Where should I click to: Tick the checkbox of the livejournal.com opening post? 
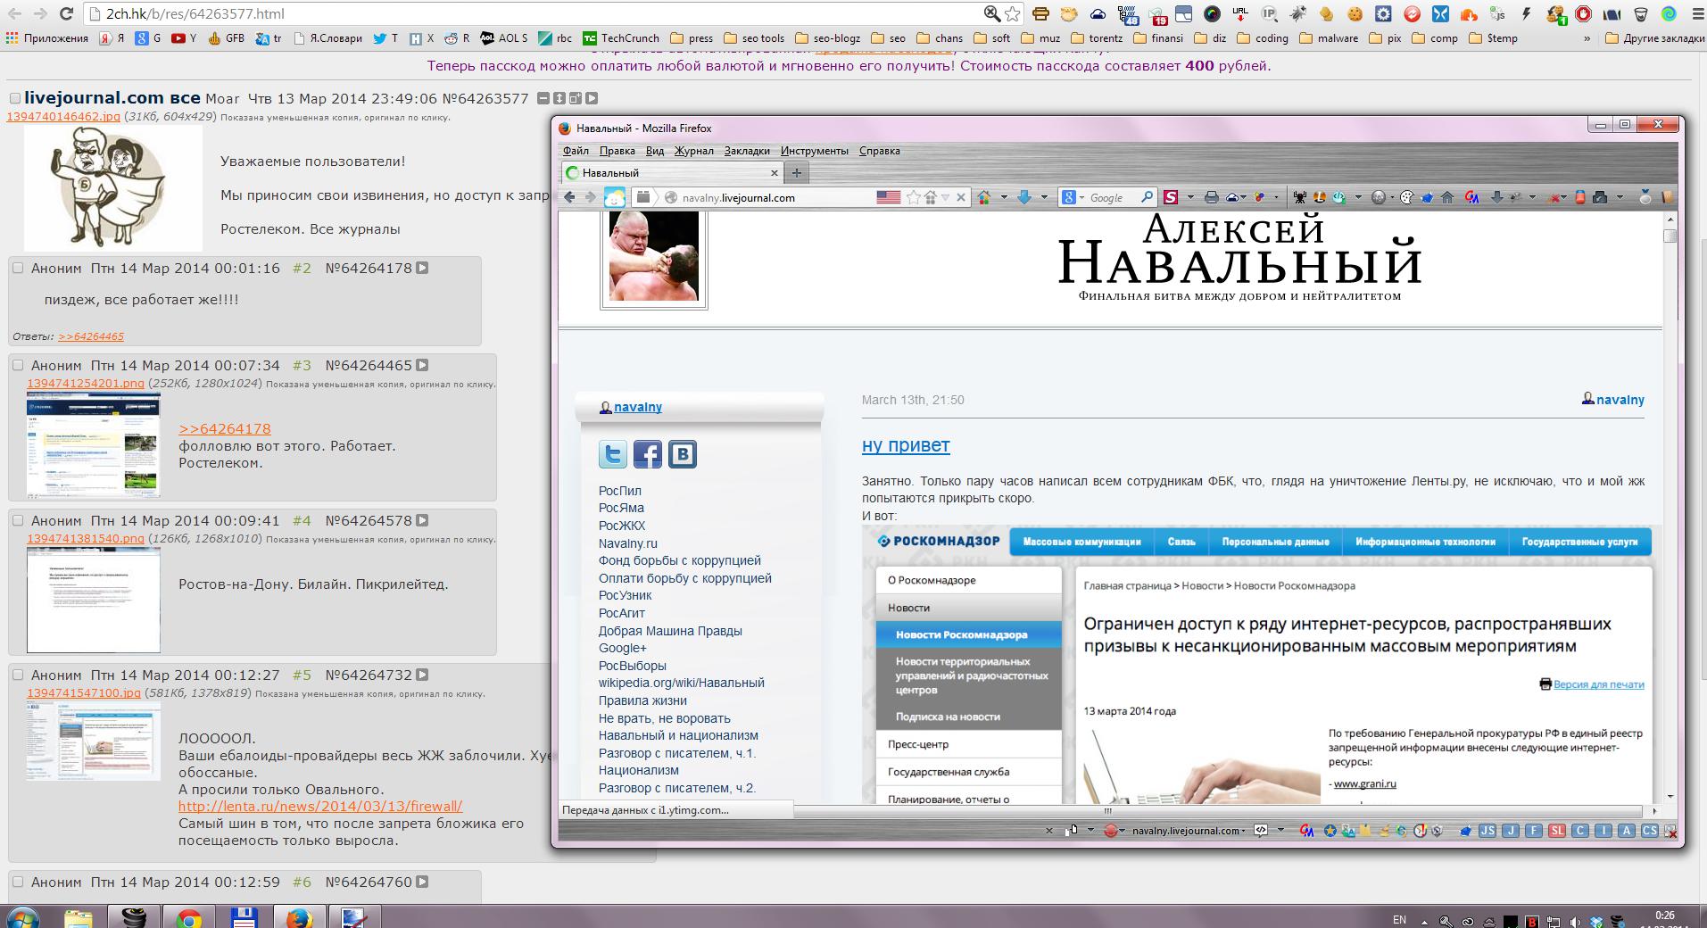14,98
